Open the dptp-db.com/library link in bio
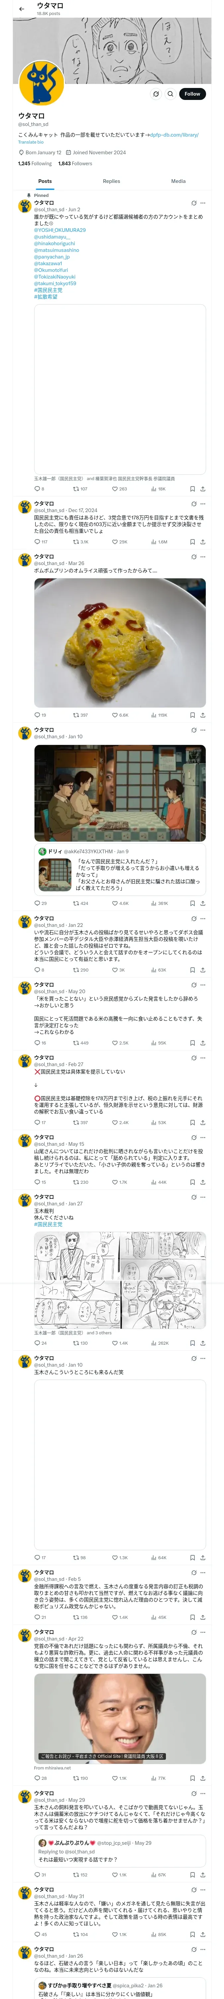The height and width of the screenshot is (1999, 224). tap(174, 134)
